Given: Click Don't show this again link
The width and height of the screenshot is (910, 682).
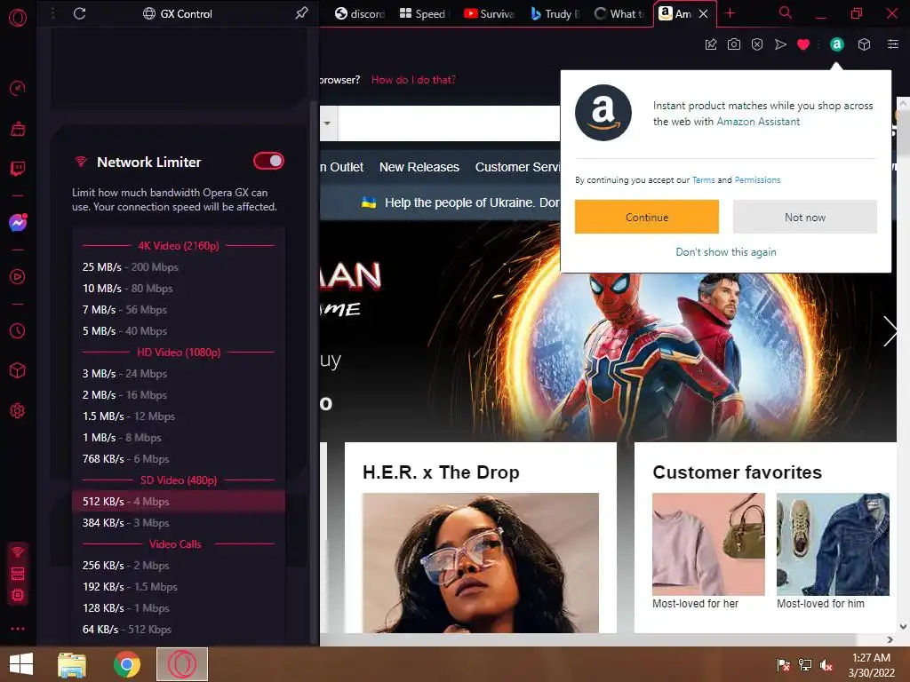Looking at the screenshot, I should coord(725,252).
